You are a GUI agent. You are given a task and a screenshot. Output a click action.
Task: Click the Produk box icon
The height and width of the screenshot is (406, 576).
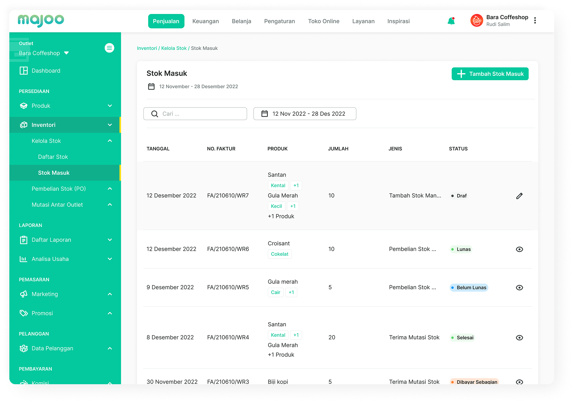[24, 106]
